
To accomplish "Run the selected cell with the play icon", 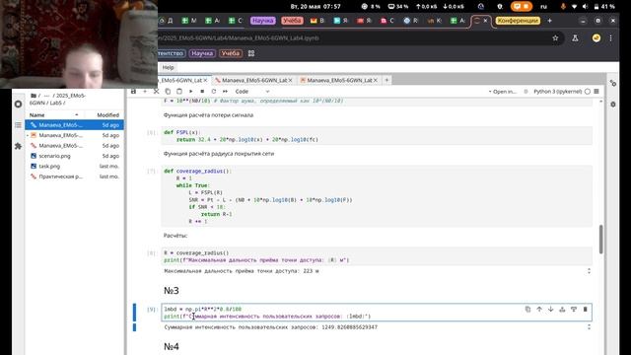I will click(190, 92).
